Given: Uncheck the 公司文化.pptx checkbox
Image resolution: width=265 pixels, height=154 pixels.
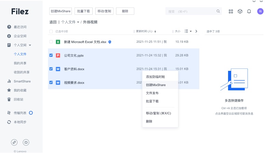Looking at the screenshot, I should [51, 55].
